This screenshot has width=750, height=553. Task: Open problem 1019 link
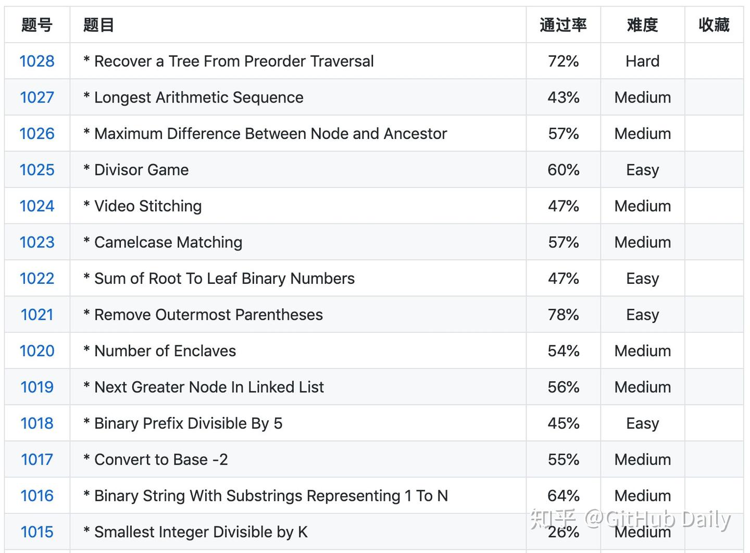pos(36,387)
